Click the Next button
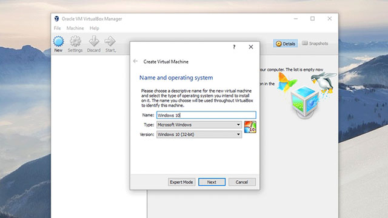This screenshot has width=388, height=218. coord(212,182)
